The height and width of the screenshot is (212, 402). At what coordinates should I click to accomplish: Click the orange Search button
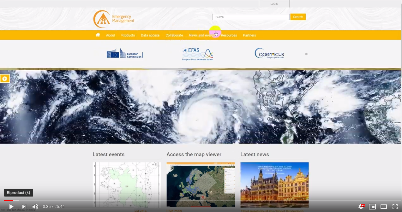pyautogui.click(x=298, y=17)
